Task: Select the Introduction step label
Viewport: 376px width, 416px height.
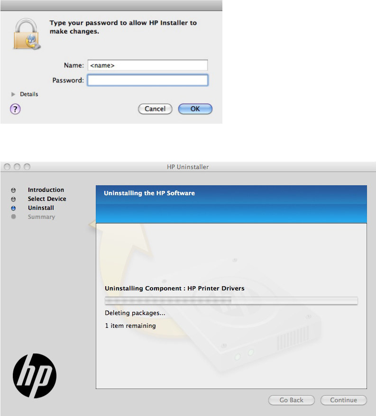Action: pos(46,190)
